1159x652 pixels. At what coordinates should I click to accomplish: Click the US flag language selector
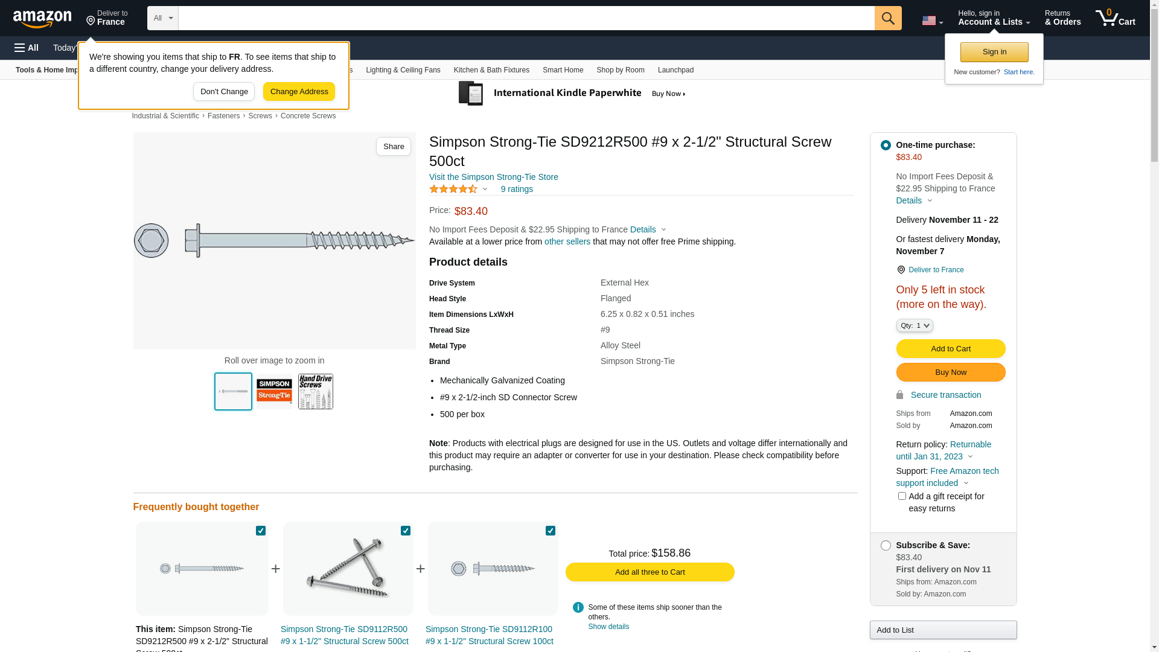coord(931,21)
